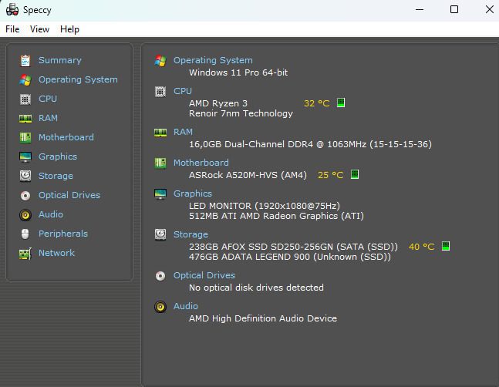Click the Operating System flag icon in sidebar
This screenshot has width=499, height=387.
25,80
